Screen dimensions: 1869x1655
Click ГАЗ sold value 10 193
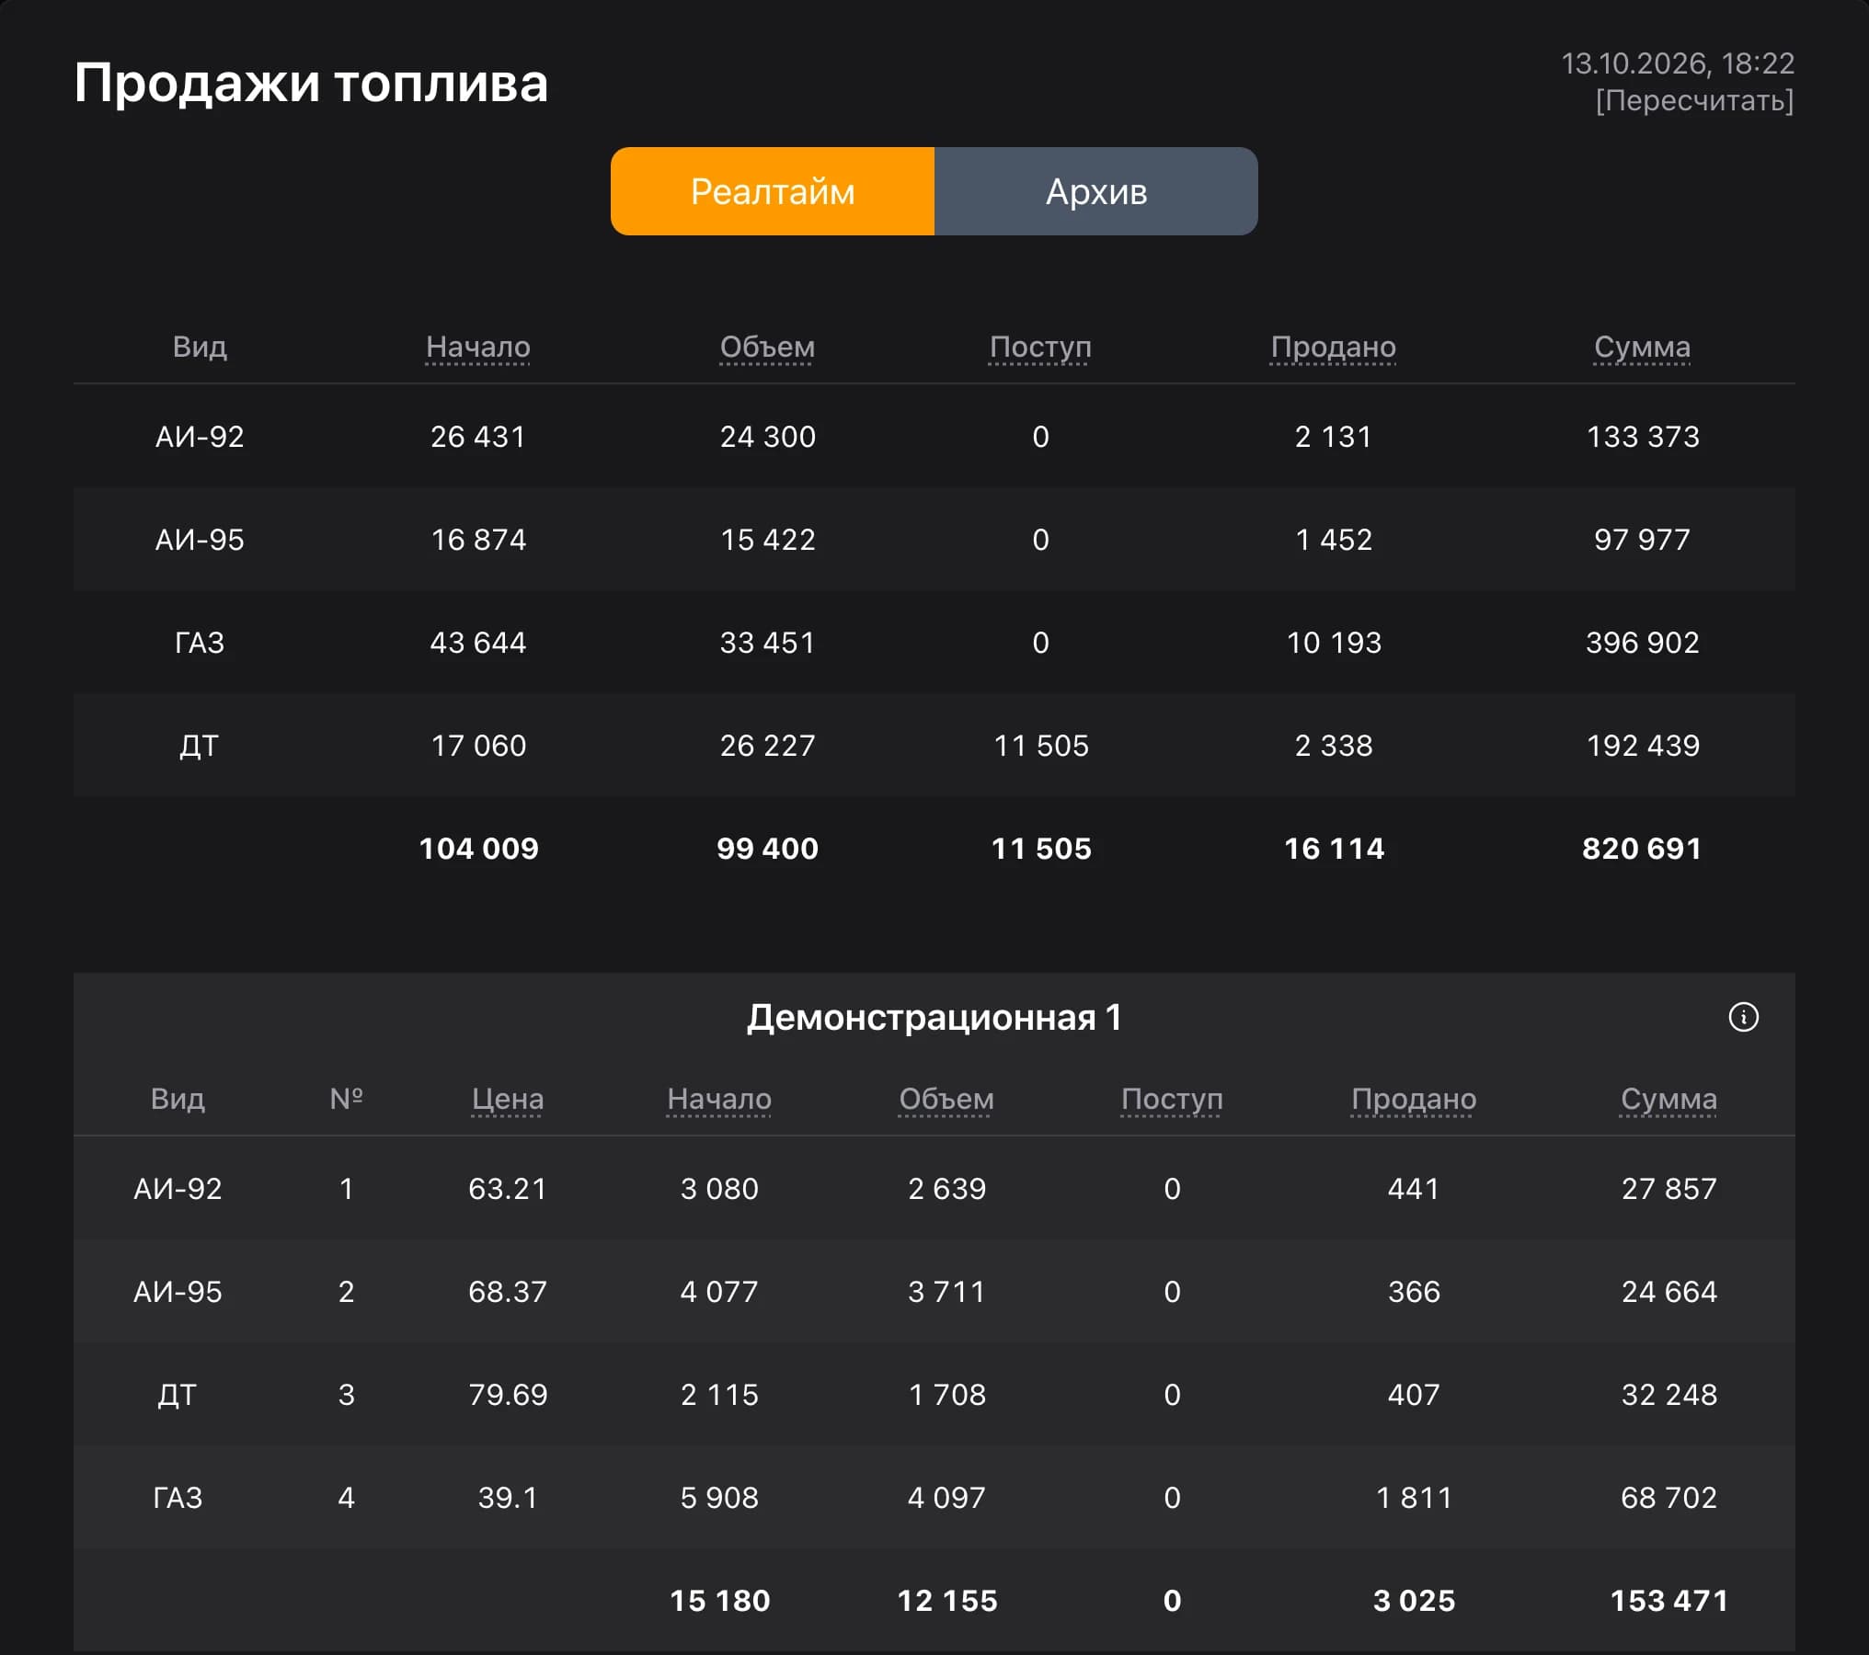pyautogui.click(x=1334, y=643)
